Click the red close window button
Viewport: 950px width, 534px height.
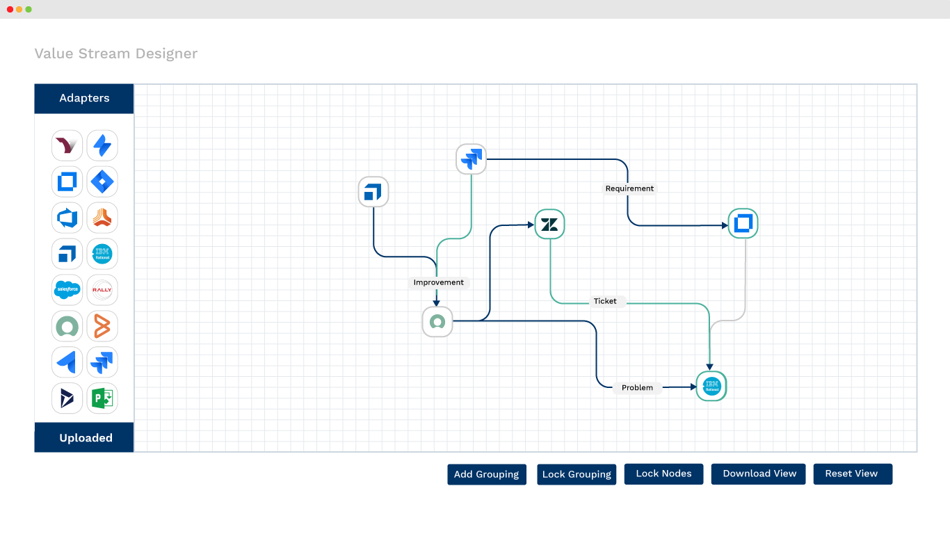tap(10, 9)
